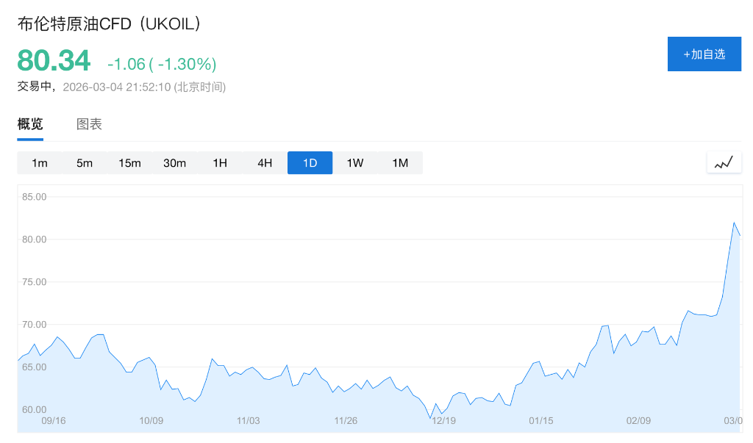Select the 5m timeframe
This screenshot has height=443, width=753.
85,163
